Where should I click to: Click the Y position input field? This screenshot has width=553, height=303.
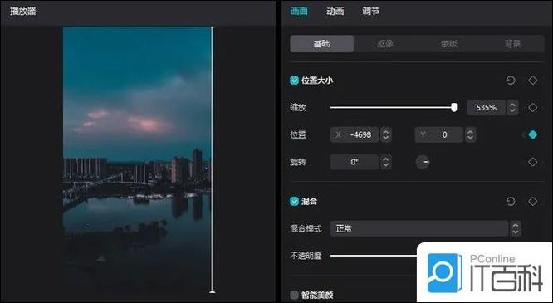click(x=438, y=134)
